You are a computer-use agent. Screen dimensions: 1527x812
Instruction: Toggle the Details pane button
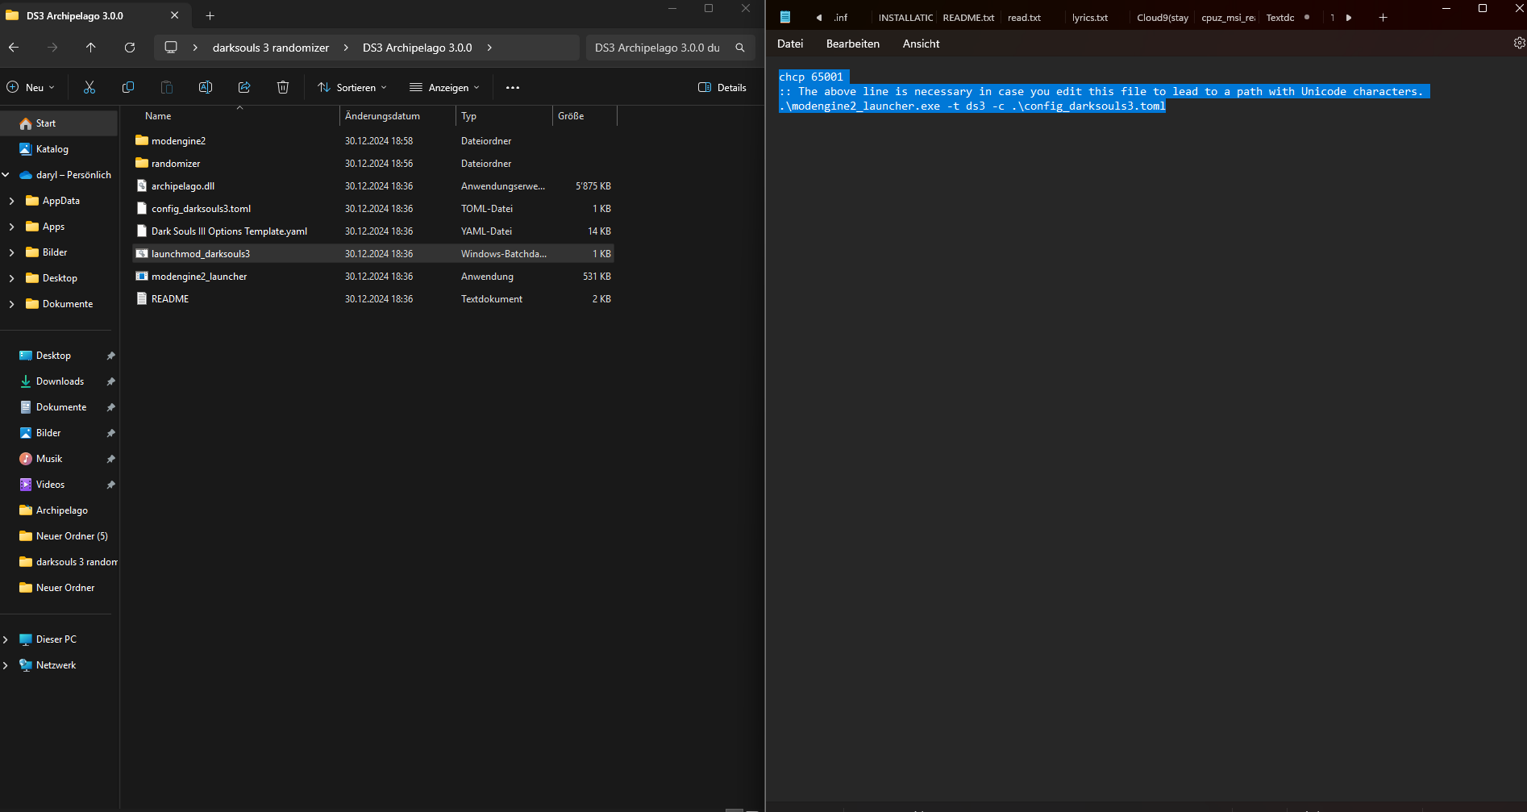click(x=722, y=87)
